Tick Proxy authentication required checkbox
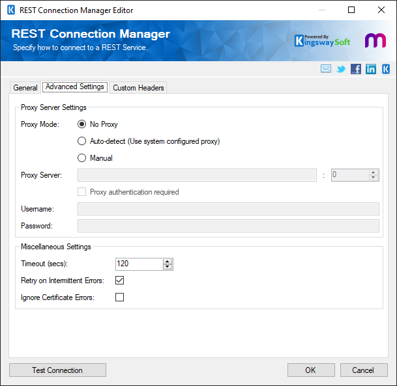Image resolution: width=397 pixels, height=386 pixels. [x=81, y=192]
